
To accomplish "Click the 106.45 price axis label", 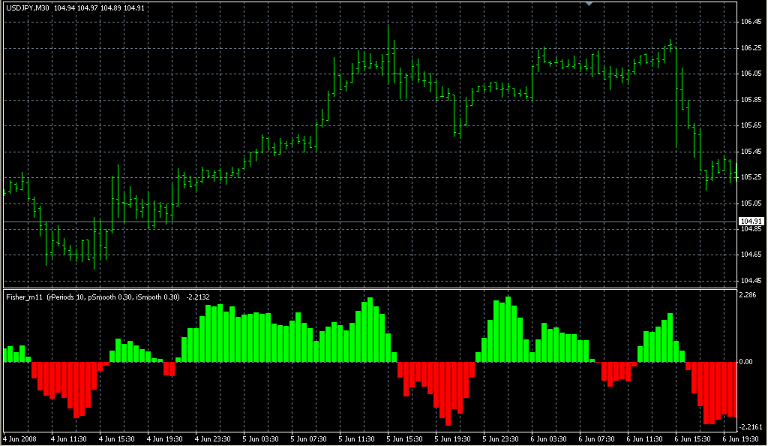I will 751,22.
